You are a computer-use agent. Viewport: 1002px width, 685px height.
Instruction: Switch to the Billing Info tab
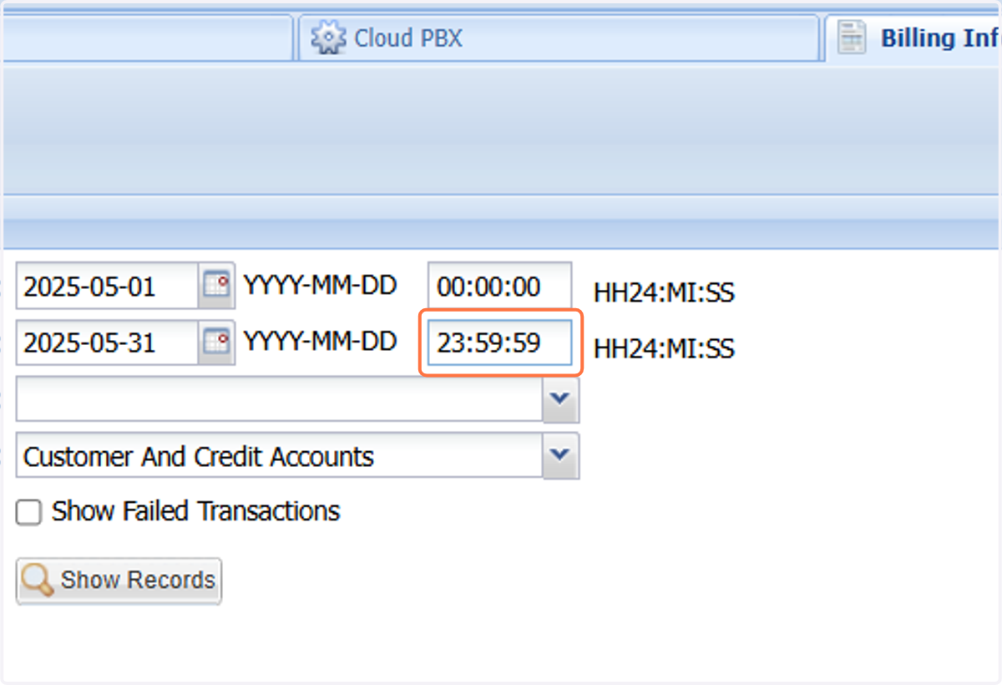(x=914, y=38)
